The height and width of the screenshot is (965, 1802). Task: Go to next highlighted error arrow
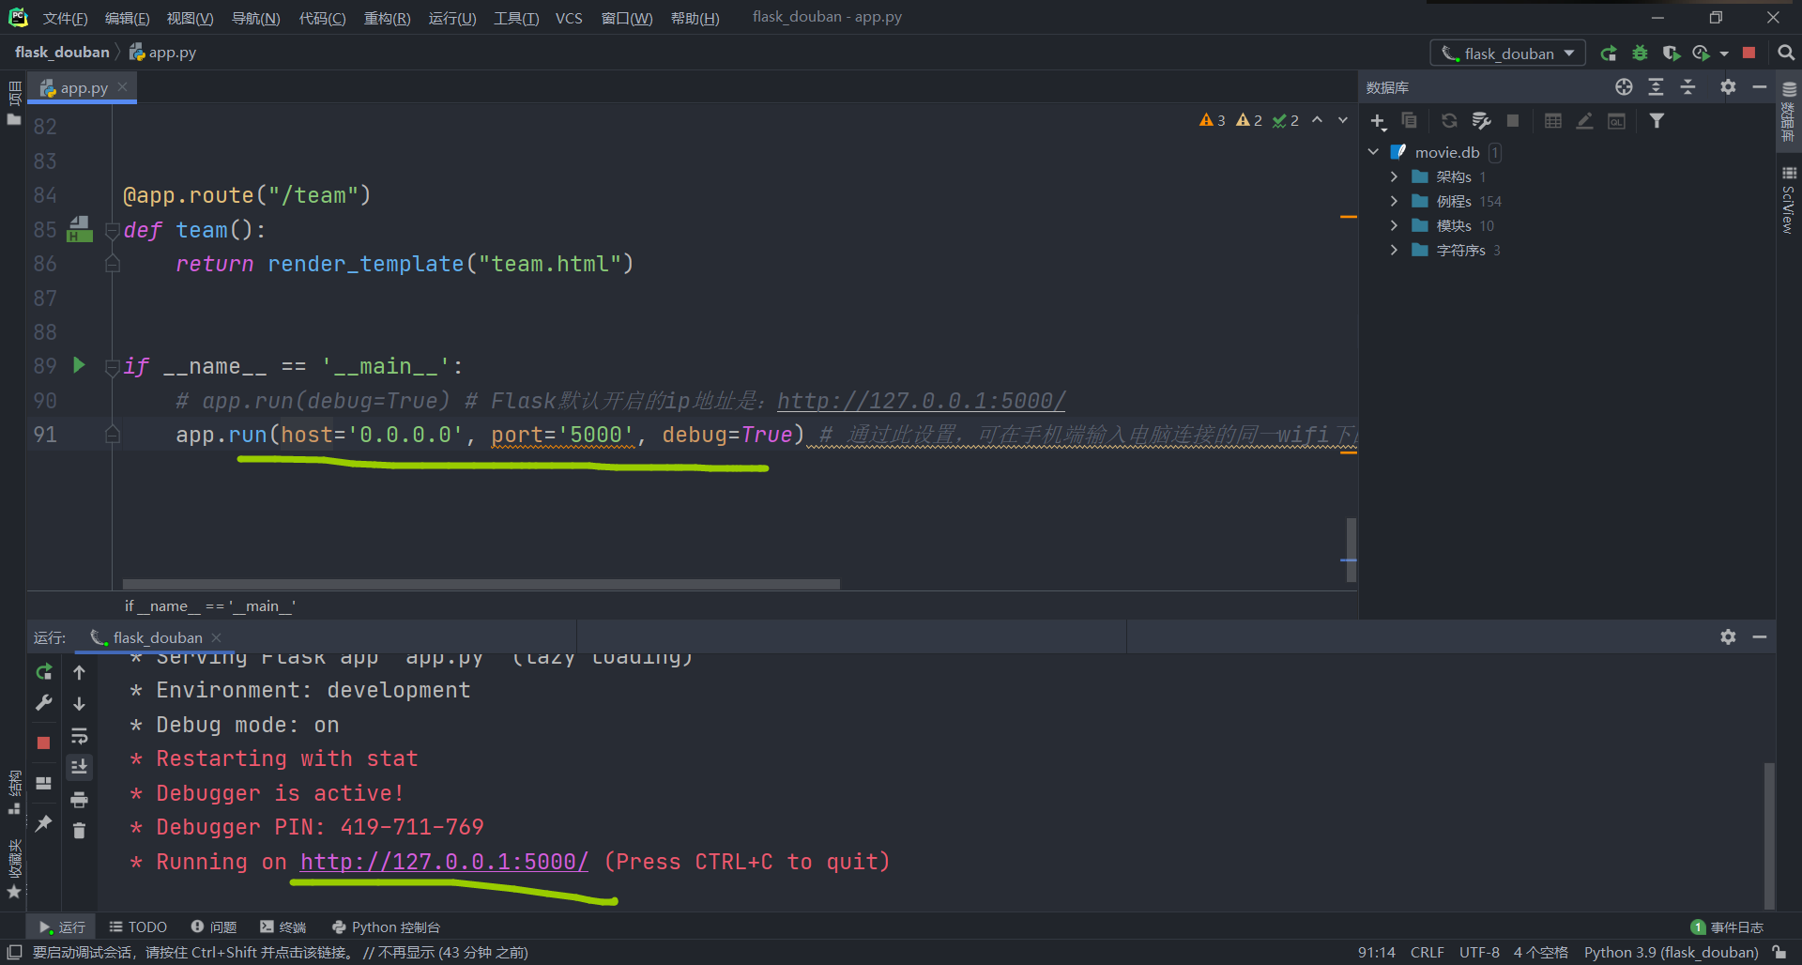coord(1342,120)
